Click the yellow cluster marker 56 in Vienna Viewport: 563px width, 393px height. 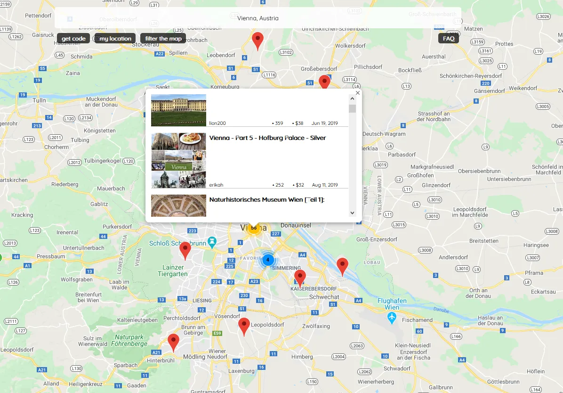(254, 228)
